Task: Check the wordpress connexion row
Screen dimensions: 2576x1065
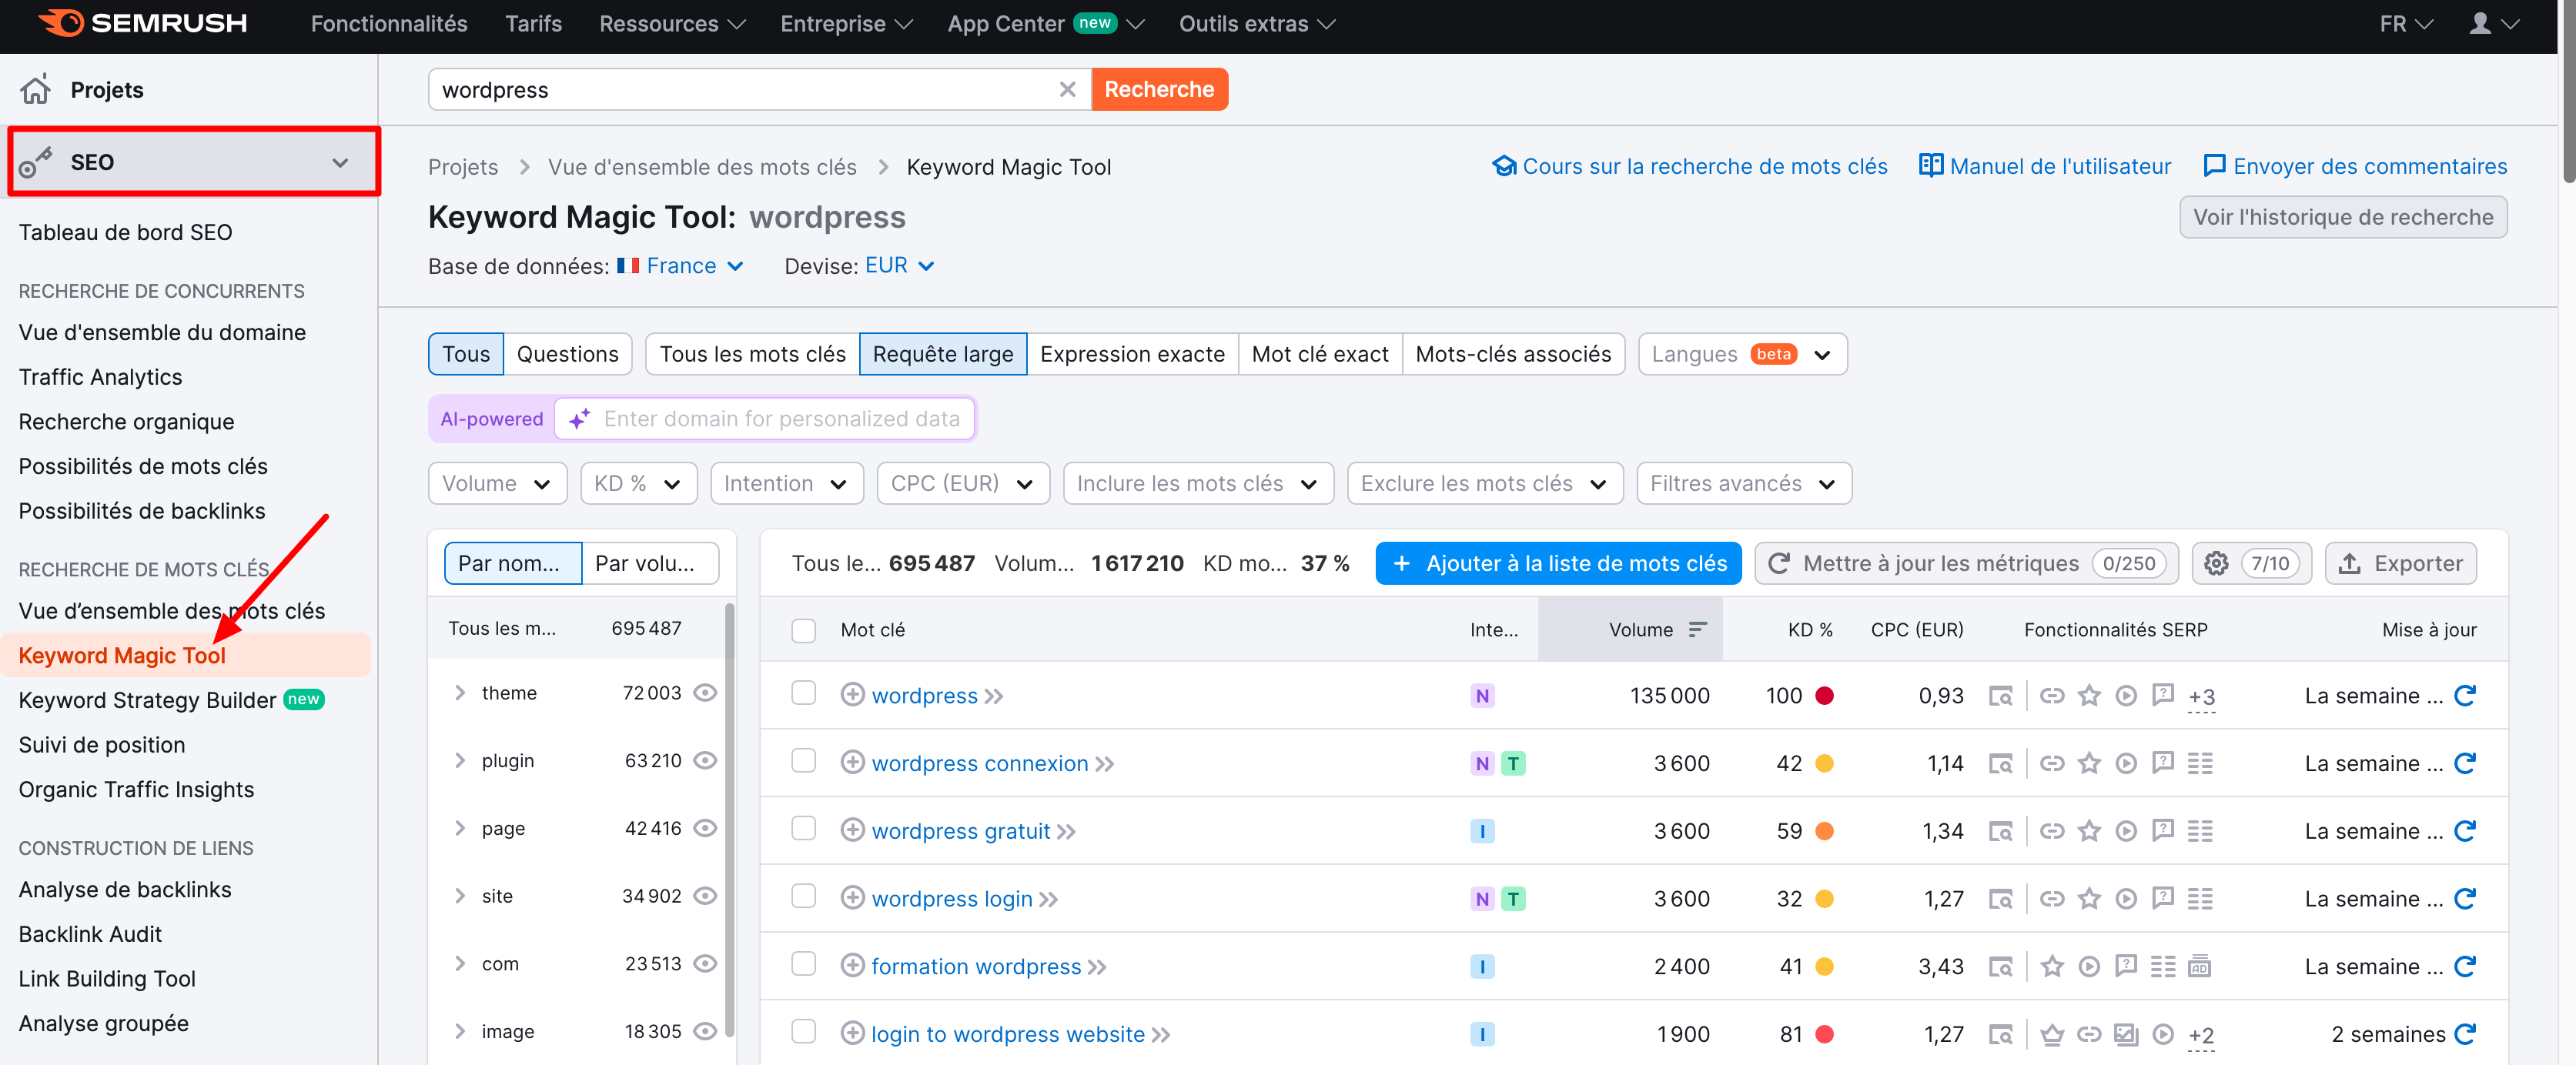Action: (803, 761)
